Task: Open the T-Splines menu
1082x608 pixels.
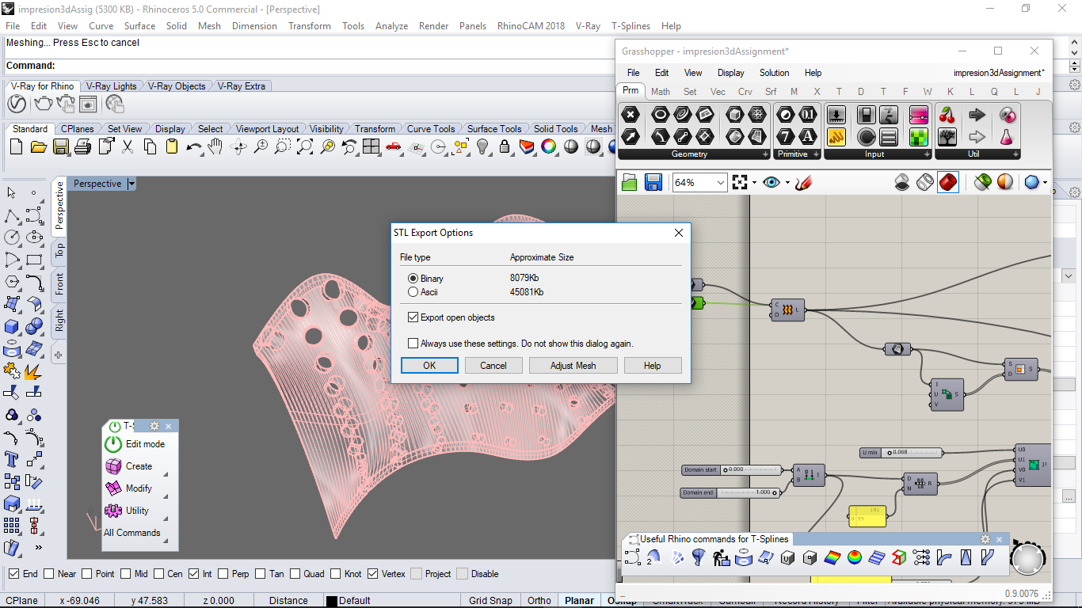Action: click(631, 26)
